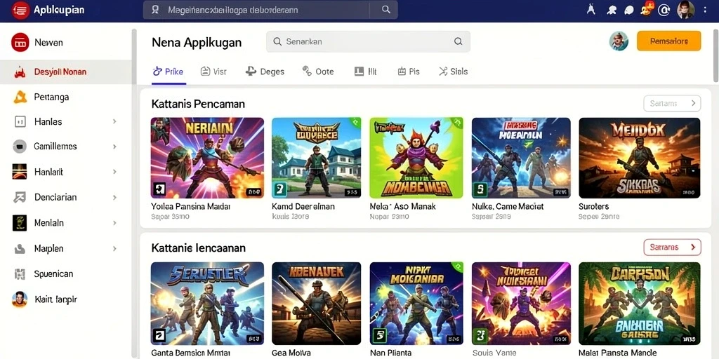Expand the Hanles sidebar chevron
The image size is (719, 359).
tap(114, 122)
